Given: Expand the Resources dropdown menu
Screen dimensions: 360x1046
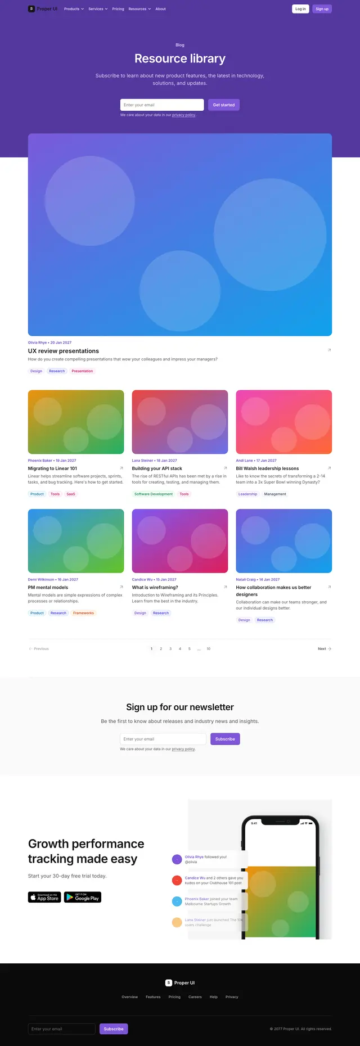Looking at the screenshot, I should 139,9.
